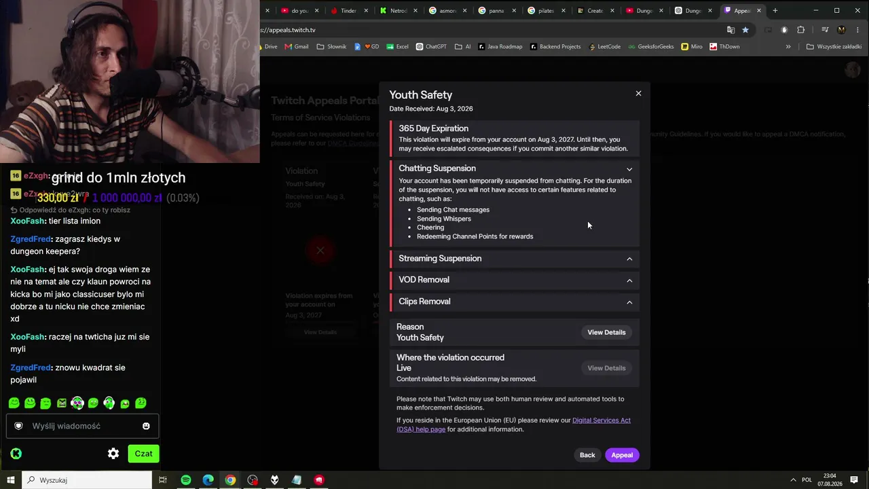Screen dimensions: 869x489
Task: Open the taskbar clock and date
Action: point(830,480)
